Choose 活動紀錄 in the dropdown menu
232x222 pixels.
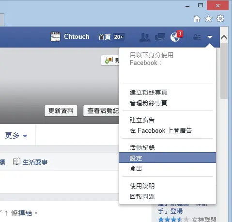coord(168,147)
